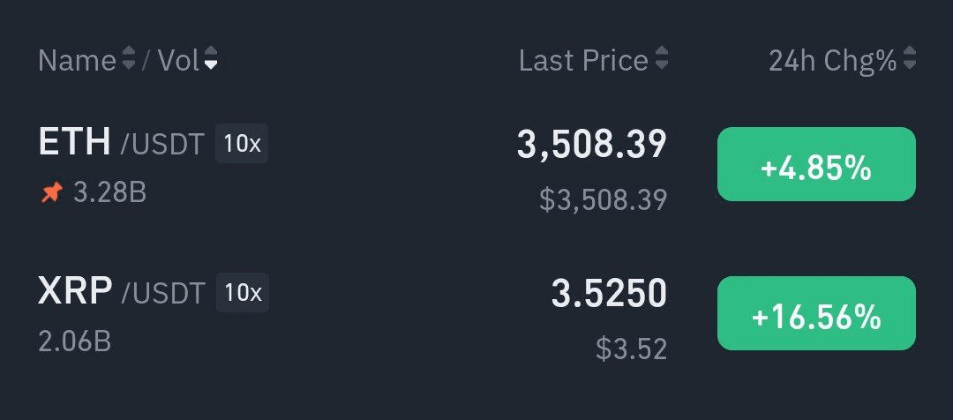Sort list by Vol arrow icon
The height and width of the screenshot is (420, 953).
211,58
